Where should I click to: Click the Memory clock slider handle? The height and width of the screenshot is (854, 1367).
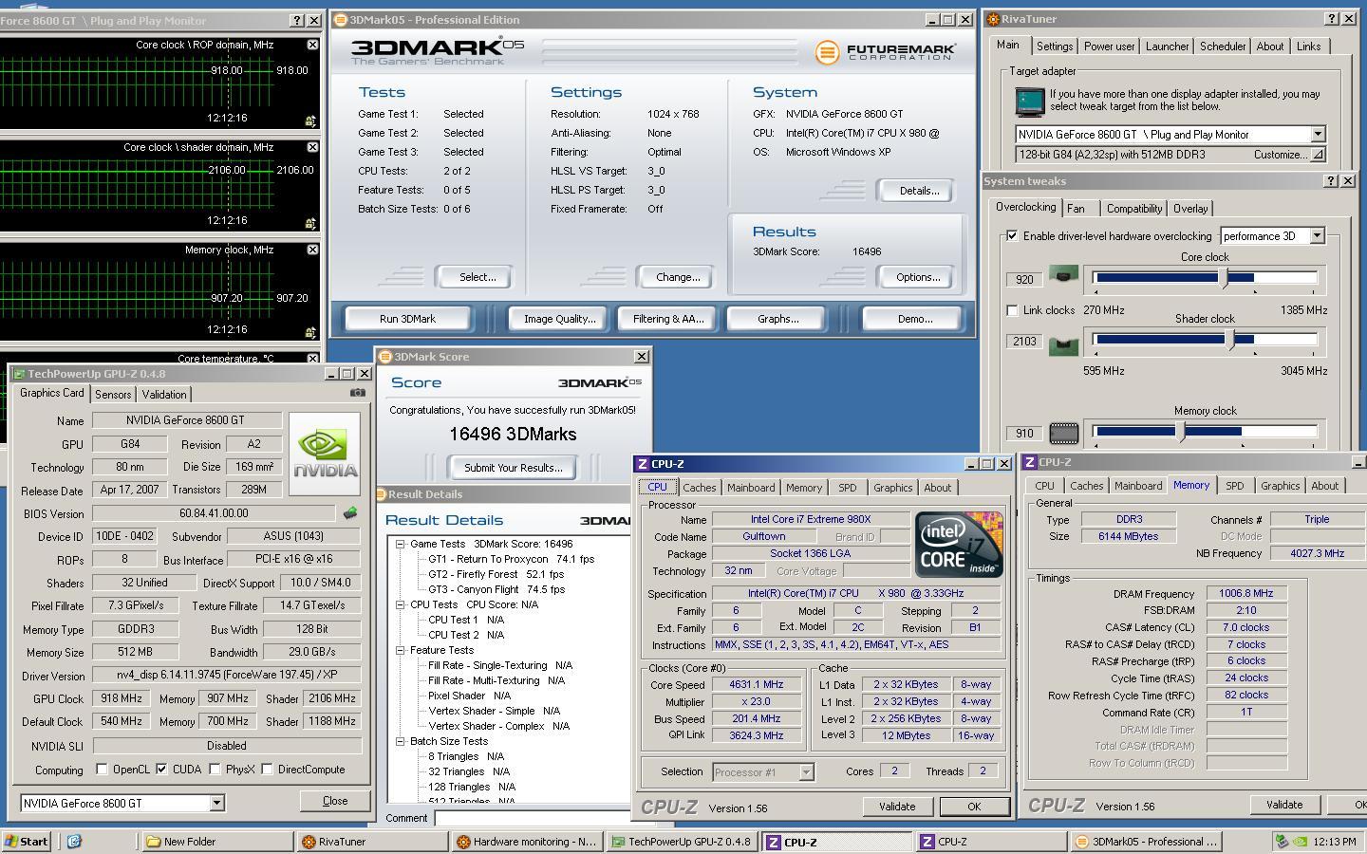[x=1181, y=431]
